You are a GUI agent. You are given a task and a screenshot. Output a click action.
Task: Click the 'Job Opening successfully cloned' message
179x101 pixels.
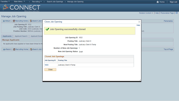point(68,29)
